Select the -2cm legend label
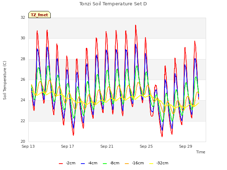227x170 pixels. pyautogui.click(x=71, y=163)
